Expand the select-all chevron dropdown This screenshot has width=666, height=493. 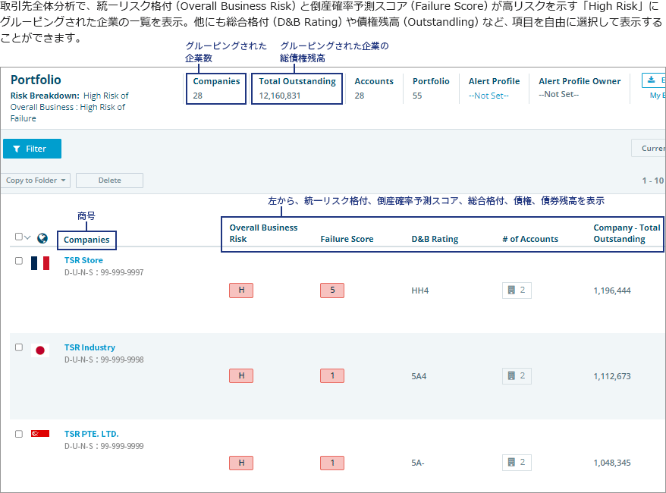(27, 237)
